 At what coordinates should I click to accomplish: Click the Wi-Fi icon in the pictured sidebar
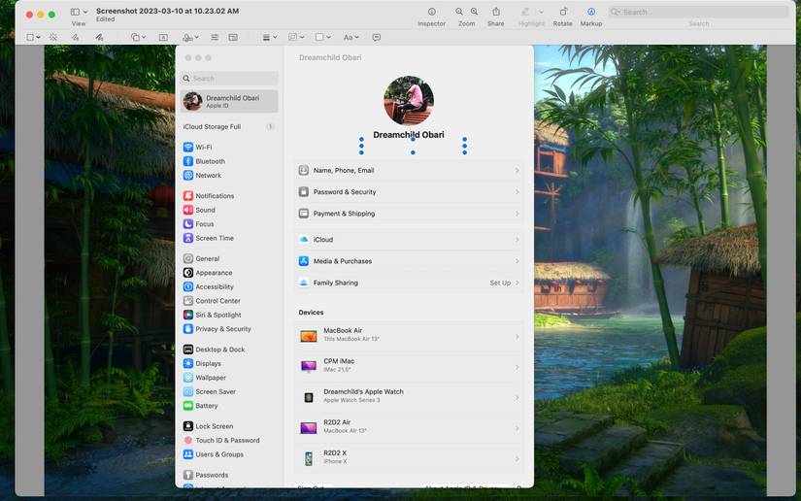tap(188, 147)
